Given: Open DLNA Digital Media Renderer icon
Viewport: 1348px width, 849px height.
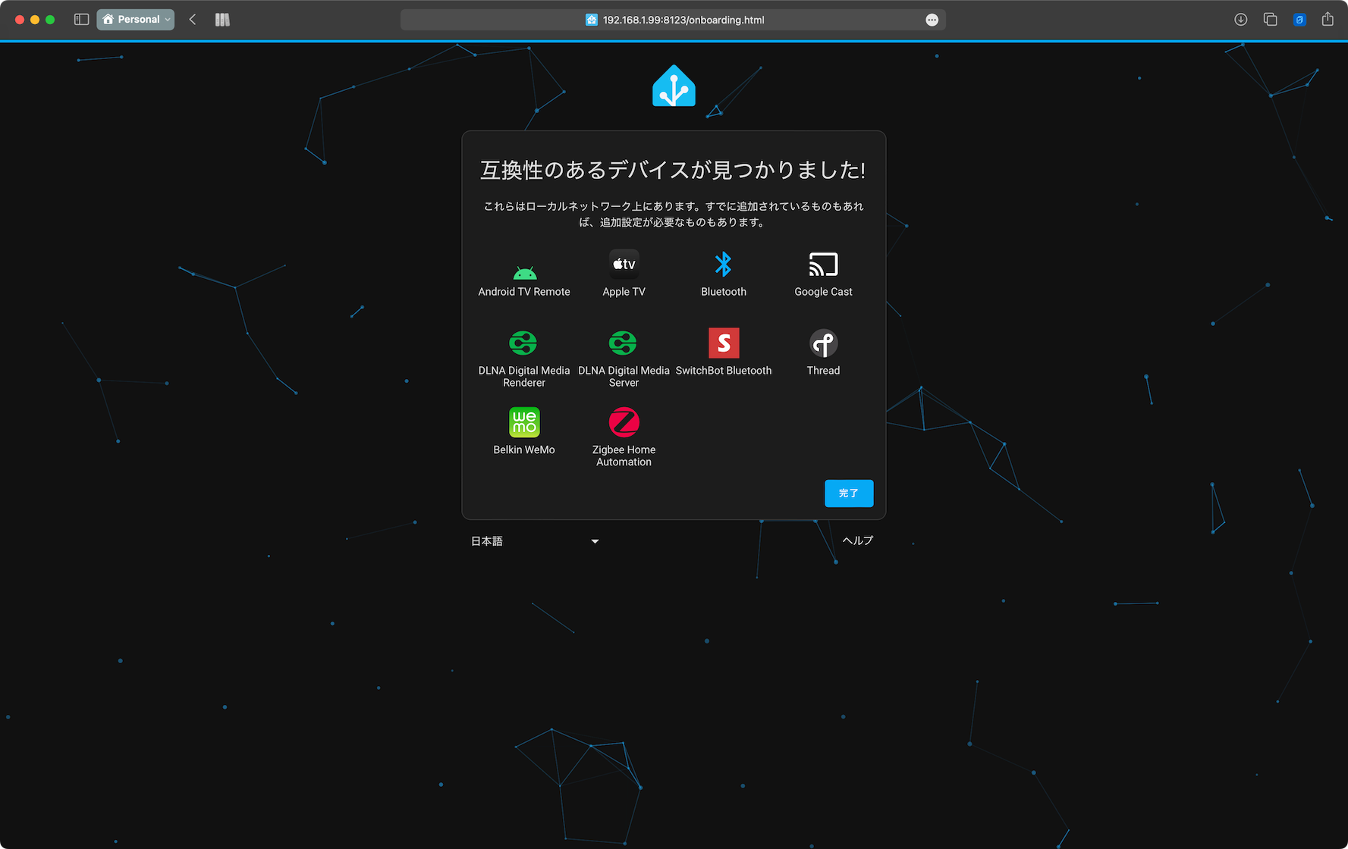Looking at the screenshot, I should 523,343.
